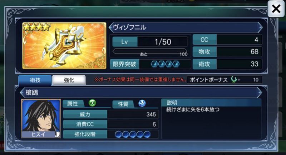286x155 pixels.
Task: Switch to the 術技 tab
Action: click(35, 80)
